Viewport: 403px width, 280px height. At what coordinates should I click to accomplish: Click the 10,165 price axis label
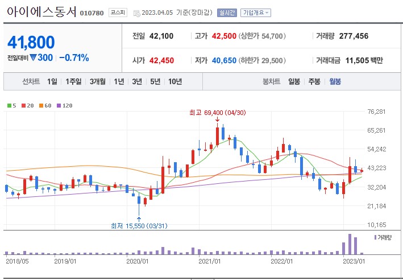point(376,225)
